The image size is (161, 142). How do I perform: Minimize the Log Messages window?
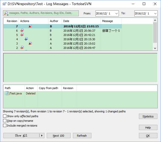click(x=133, y=4)
